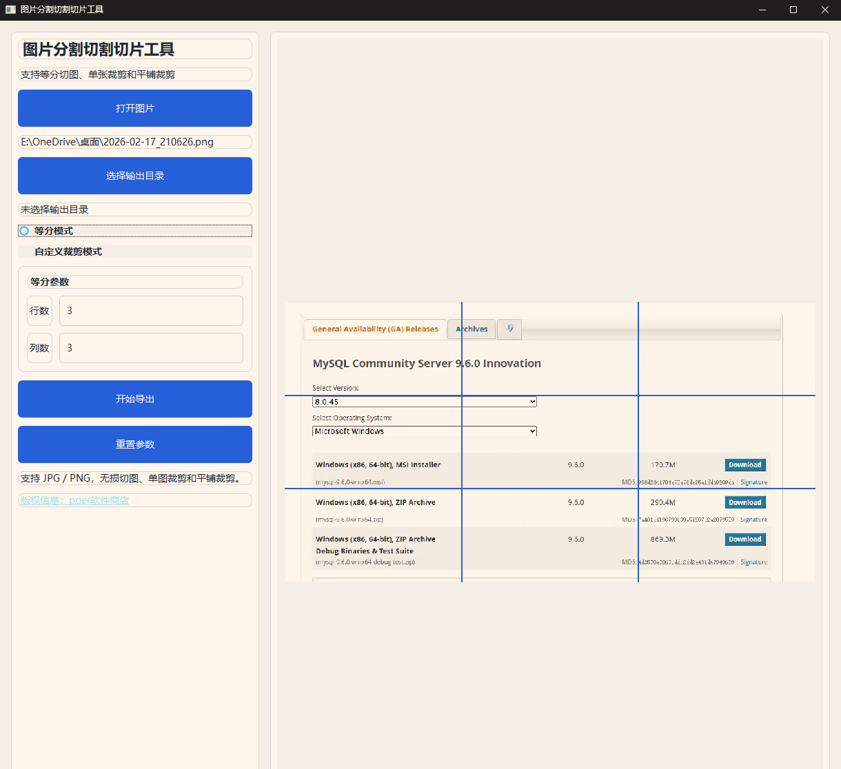Maximize the application window
The image size is (841, 769).
793,10
